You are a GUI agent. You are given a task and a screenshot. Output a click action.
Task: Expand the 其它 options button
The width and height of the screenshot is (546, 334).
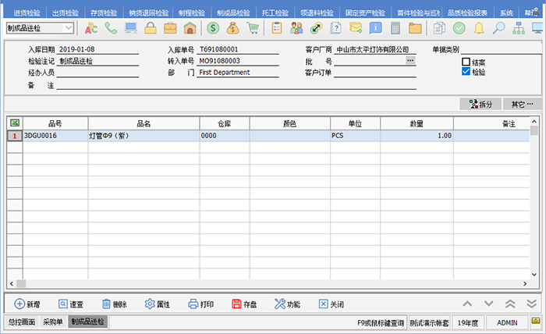[522, 104]
